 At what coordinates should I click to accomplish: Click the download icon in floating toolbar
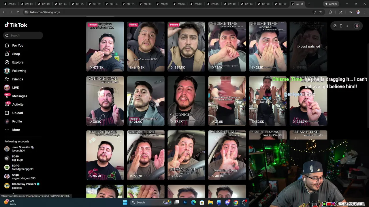tap(347, 26)
